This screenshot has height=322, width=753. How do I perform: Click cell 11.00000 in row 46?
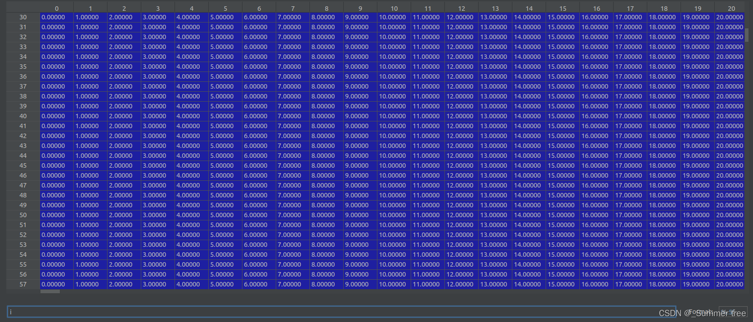pos(428,175)
